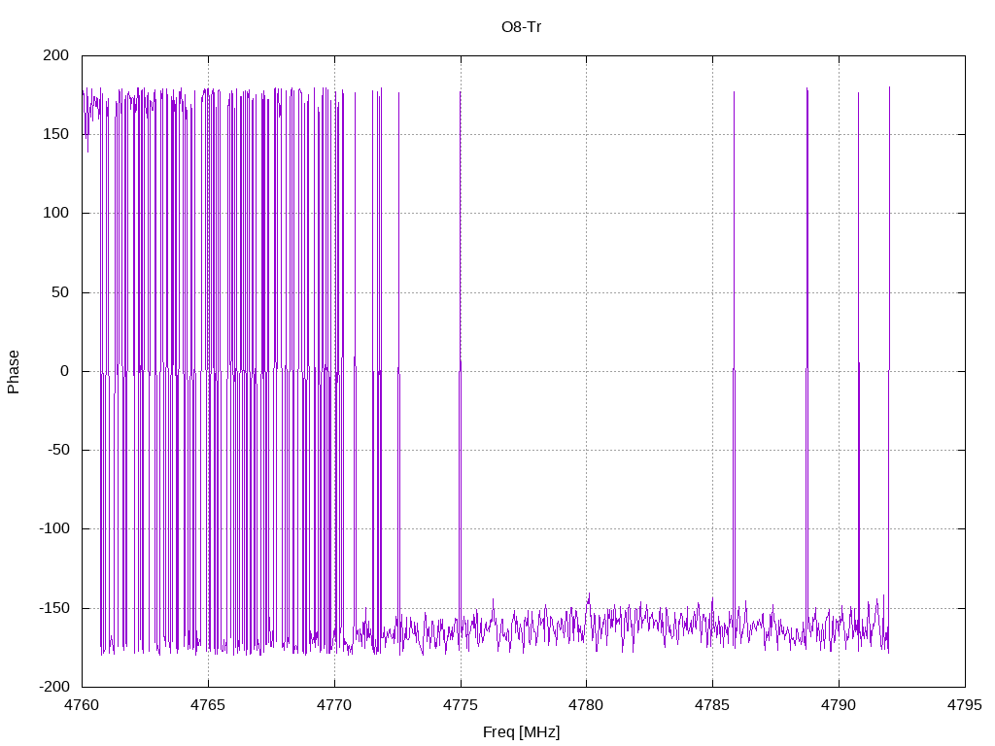
Task: Click the 4765 x-axis tick label
Action: pos(208,705)
